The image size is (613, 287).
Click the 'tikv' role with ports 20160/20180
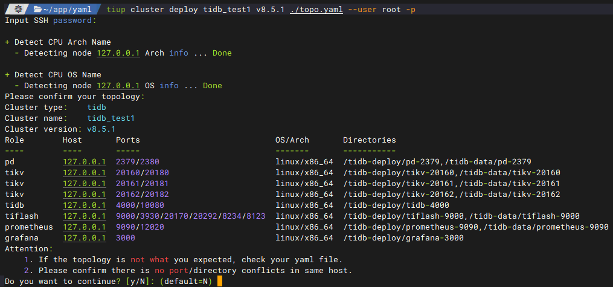click(x=14, y=173)
